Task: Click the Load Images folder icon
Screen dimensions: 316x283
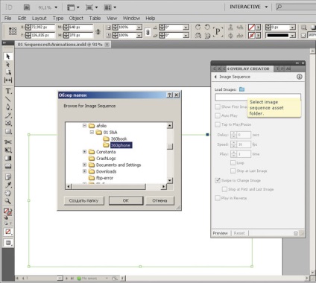Action: (x=241, y=89)
